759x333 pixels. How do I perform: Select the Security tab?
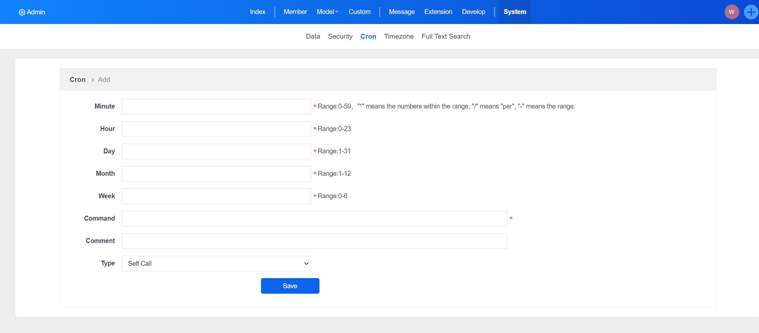click(340, 36)
